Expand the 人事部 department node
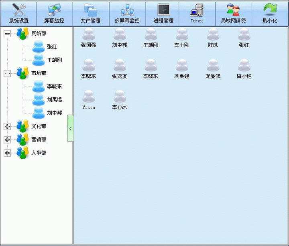This screenshot has height=246, width=289. 7,153
